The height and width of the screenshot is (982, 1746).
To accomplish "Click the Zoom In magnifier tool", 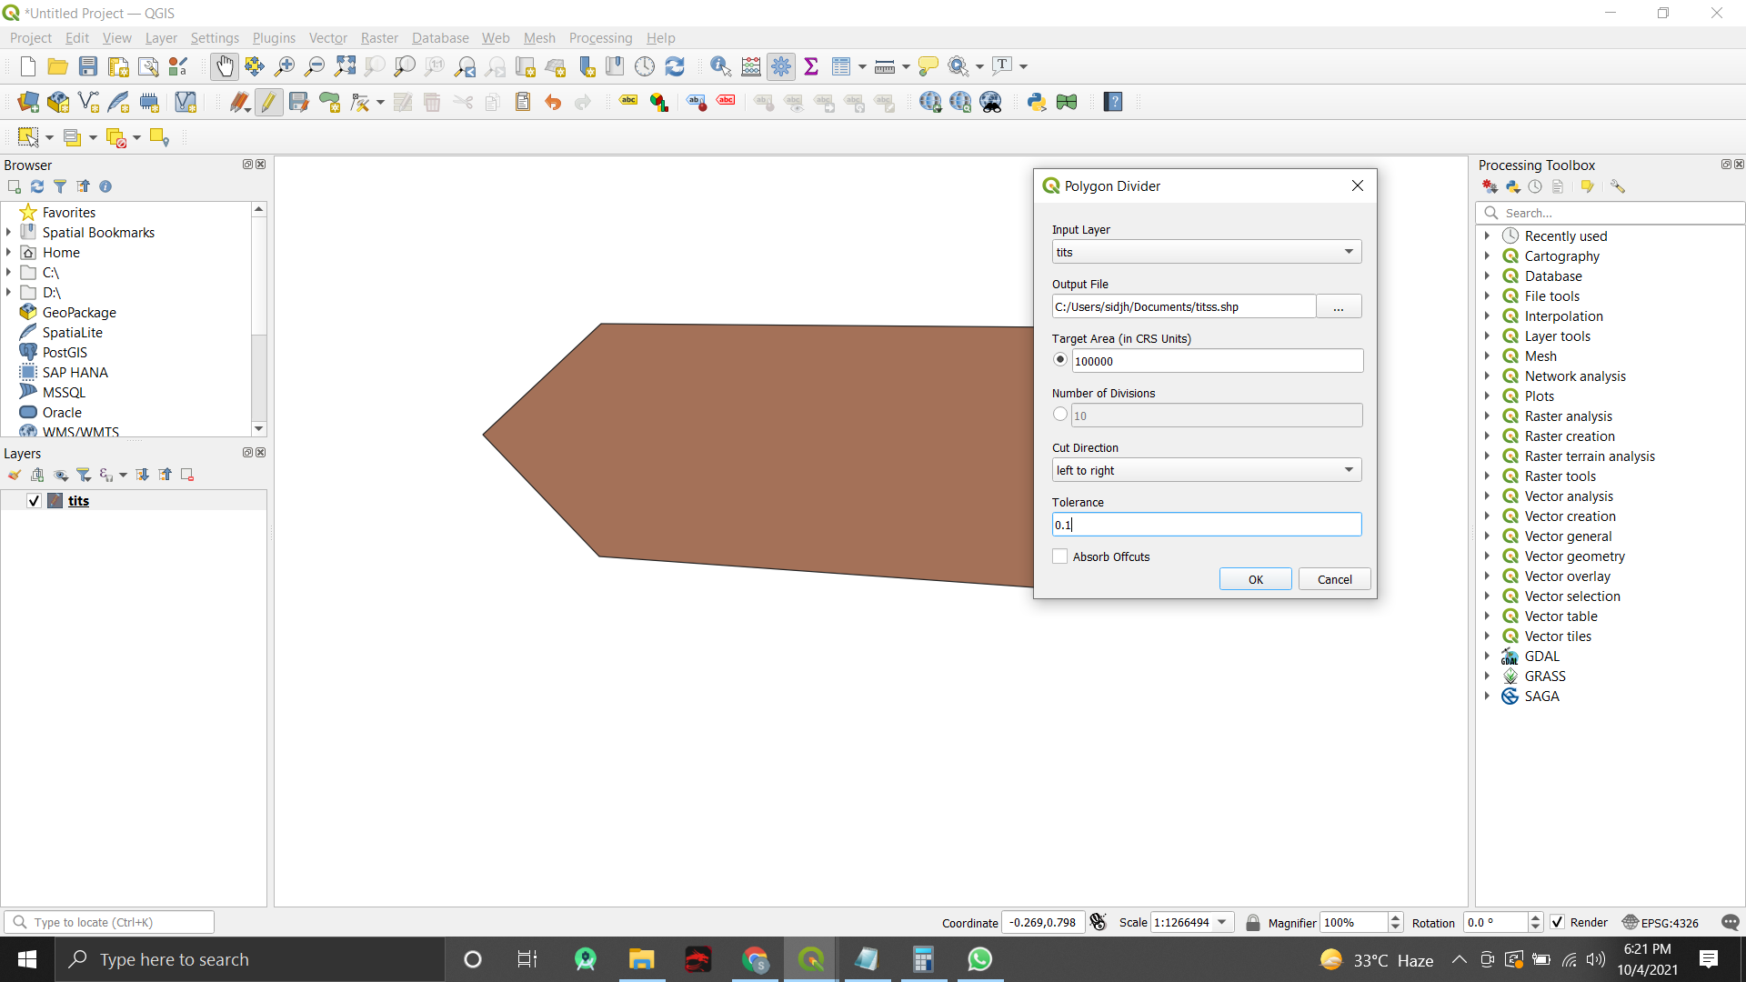I will 285,66.
